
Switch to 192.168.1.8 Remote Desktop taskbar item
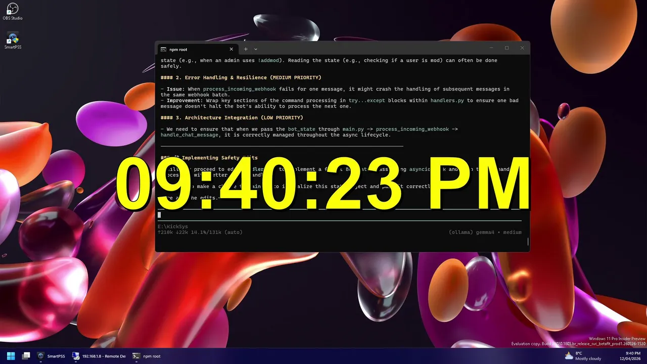(x=99, y=356)
